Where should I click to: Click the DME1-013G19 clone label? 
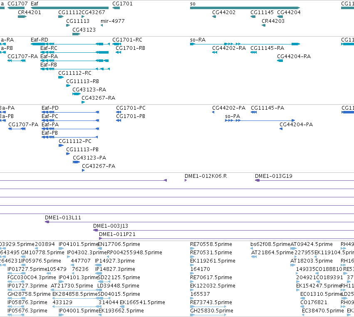click(274, 176)
